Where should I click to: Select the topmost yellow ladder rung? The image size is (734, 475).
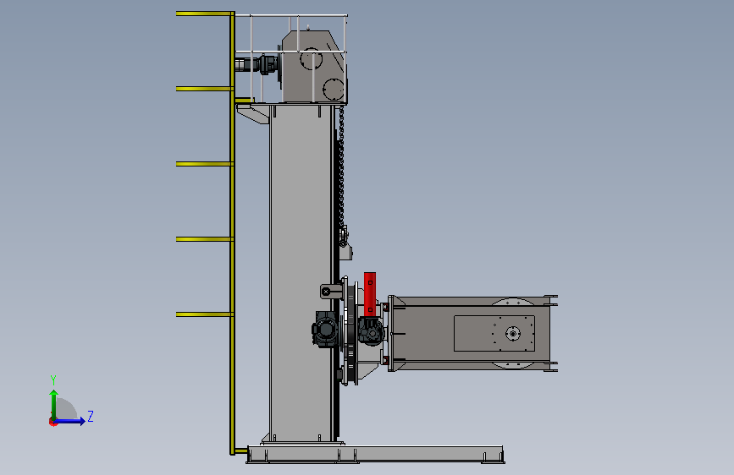pyautogui.click(x=204, y=14)
